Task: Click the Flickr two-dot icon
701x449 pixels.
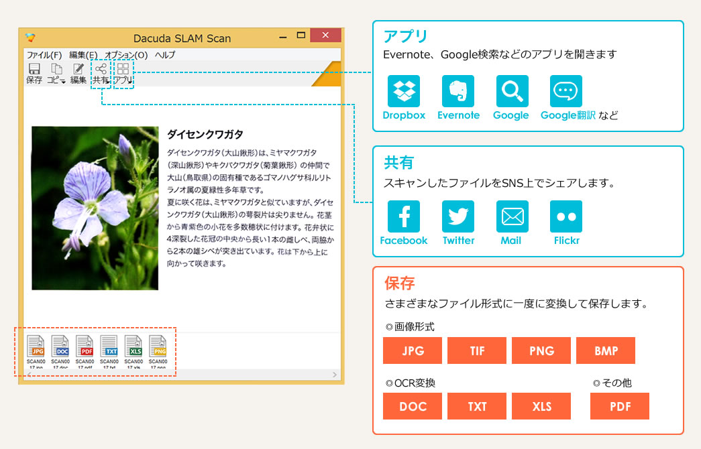Action: [566, 216]
